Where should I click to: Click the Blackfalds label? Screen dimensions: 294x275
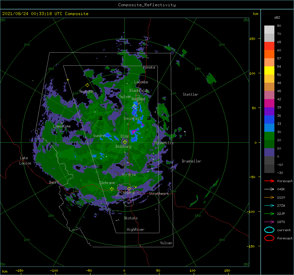(139, 91)
